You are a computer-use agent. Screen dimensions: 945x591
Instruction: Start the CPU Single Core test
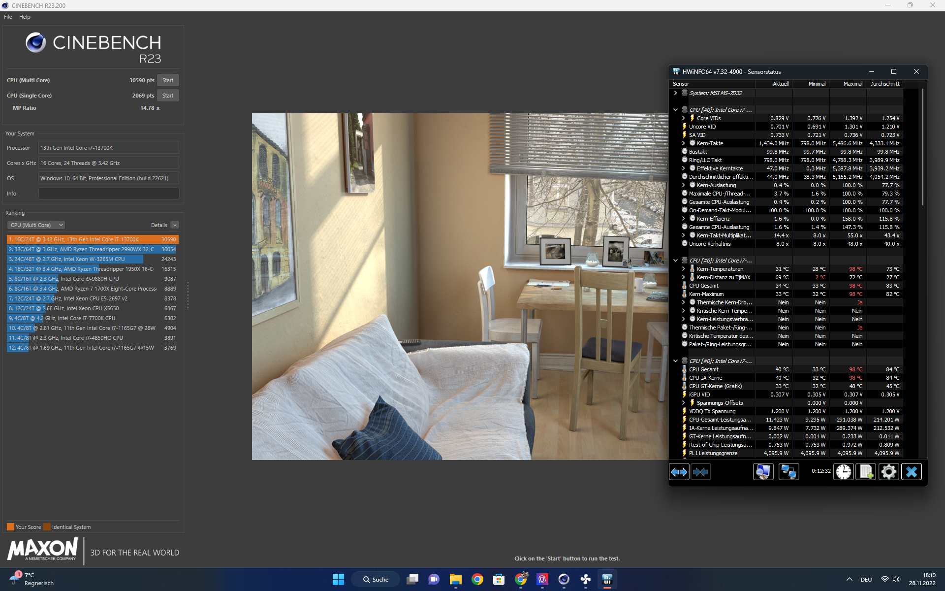(x=168, y=96)
